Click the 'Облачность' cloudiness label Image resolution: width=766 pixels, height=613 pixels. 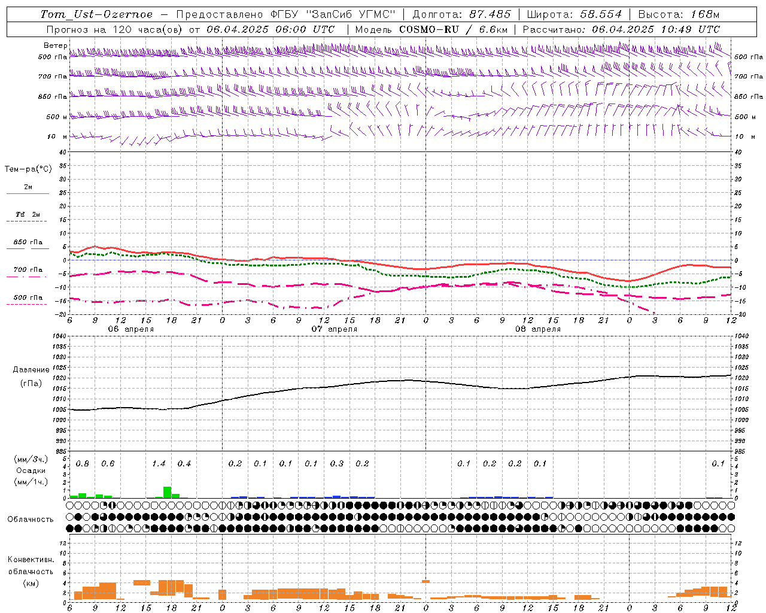(x=31, y=519)
